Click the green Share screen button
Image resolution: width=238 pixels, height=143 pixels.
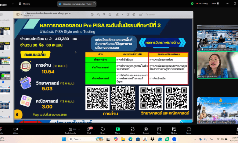tap(117, 130)
